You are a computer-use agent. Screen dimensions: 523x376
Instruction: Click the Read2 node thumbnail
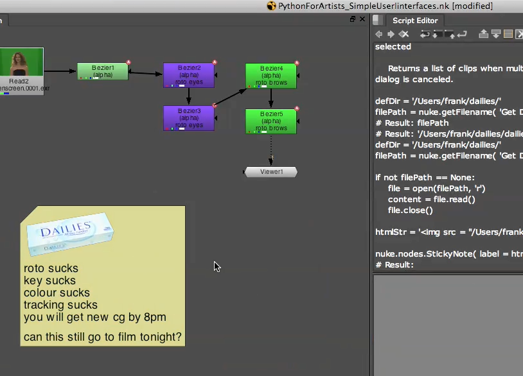[21, 62]
